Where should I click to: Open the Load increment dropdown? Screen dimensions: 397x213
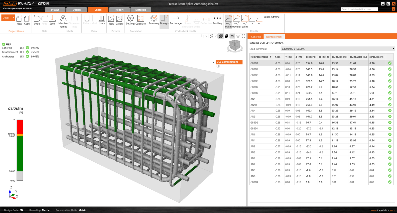338,49
